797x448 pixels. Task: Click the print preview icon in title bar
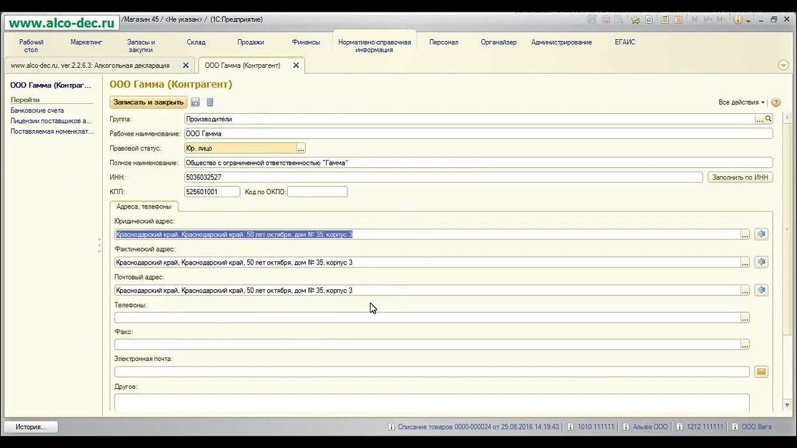tap(619, 19)
